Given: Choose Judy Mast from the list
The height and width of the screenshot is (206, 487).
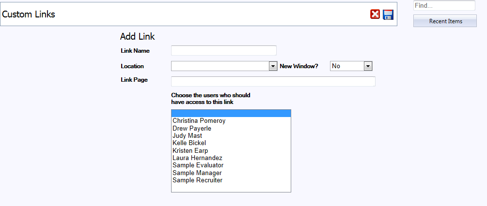Looking at the screenshot, I should click(x=188, y=136).
